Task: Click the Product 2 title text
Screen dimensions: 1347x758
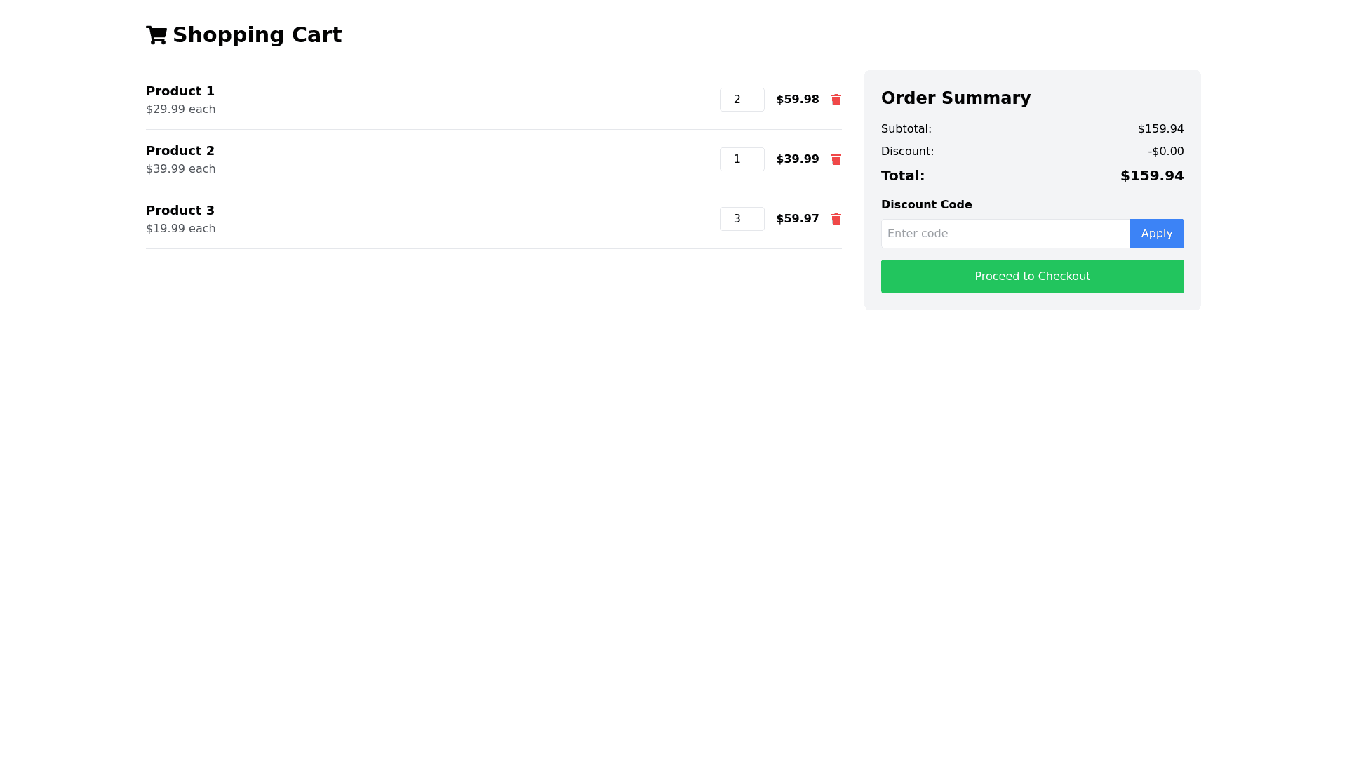Action: click(180, 151)
